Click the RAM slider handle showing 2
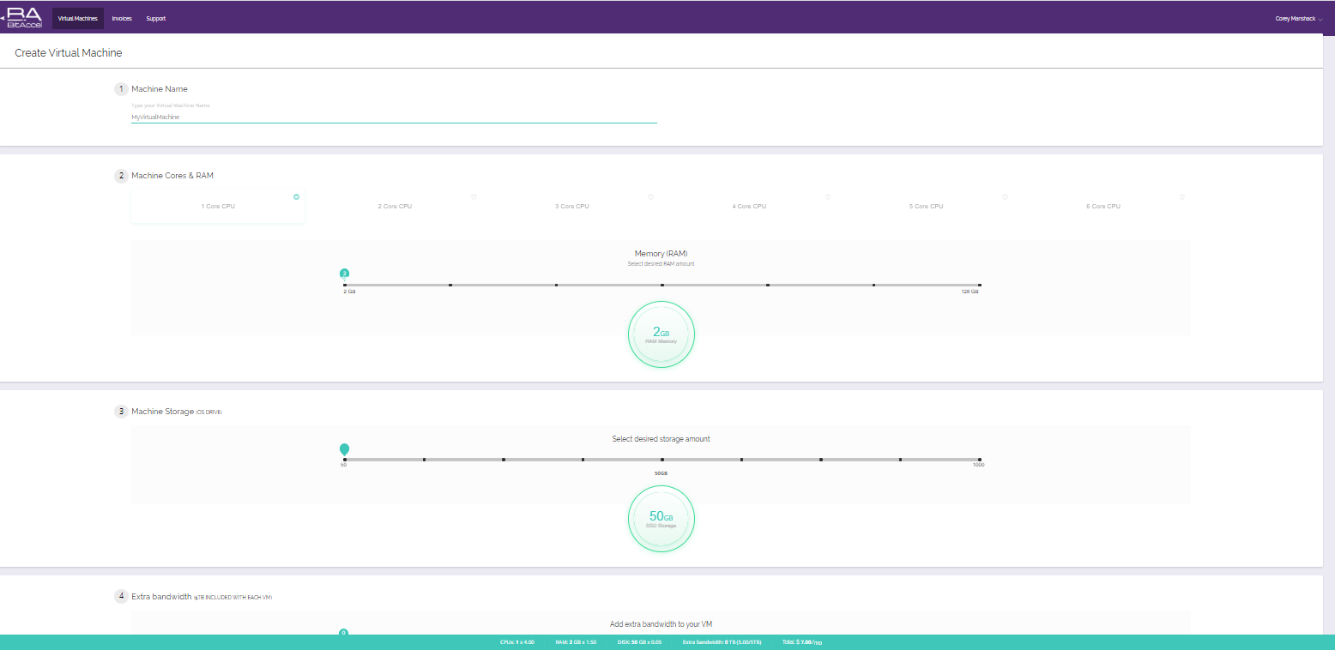Viewport: 1335px width, 650px height. [x=345, y=274]
